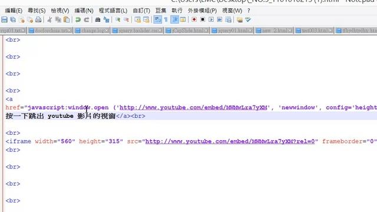Click the Redo arrow icon
Screen dimensions: 377x212
point(87,19)
